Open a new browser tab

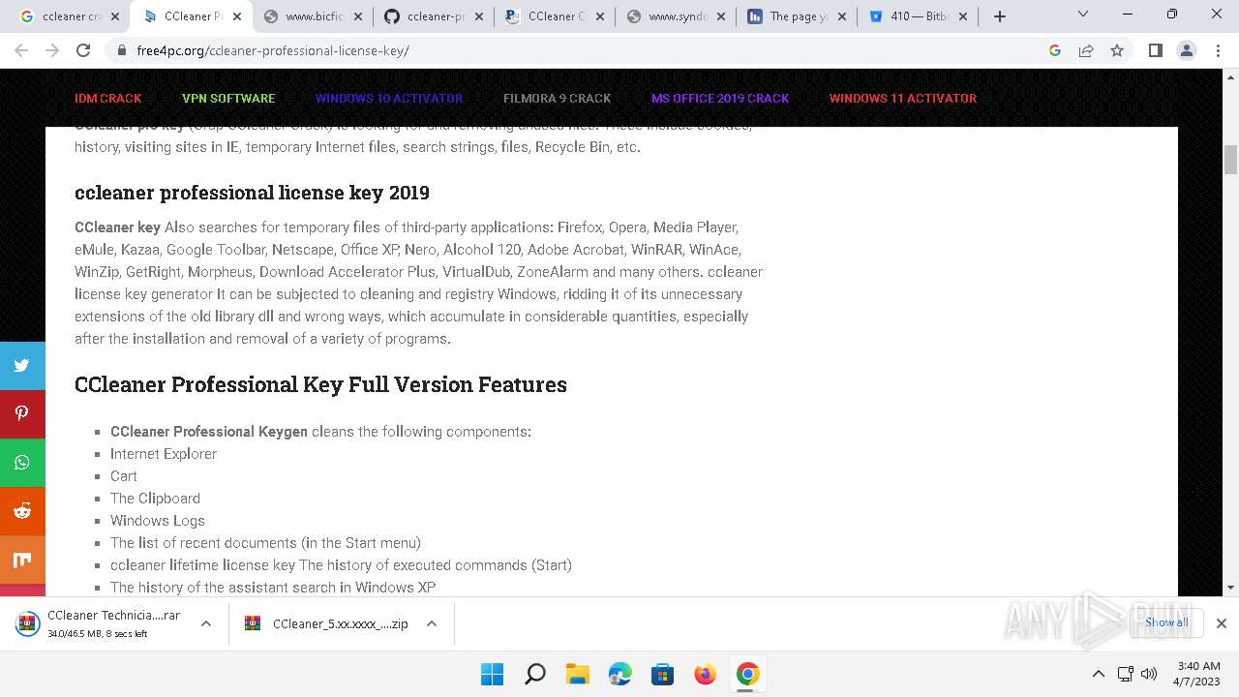1000,16
